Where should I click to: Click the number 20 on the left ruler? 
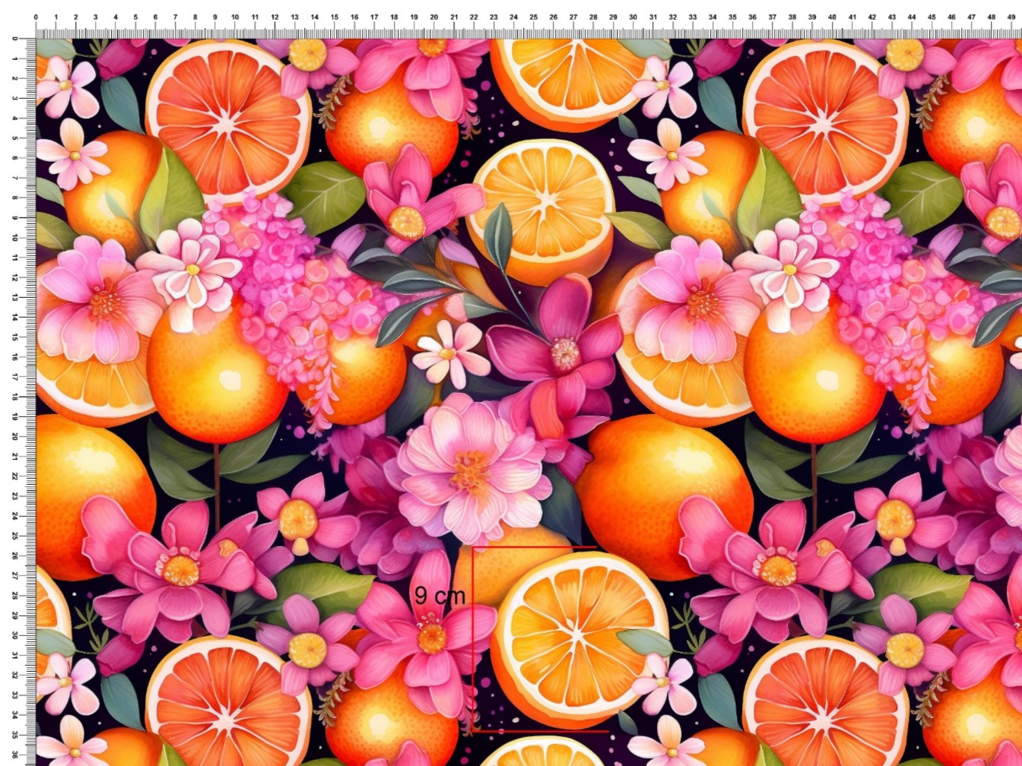point(16,436)
